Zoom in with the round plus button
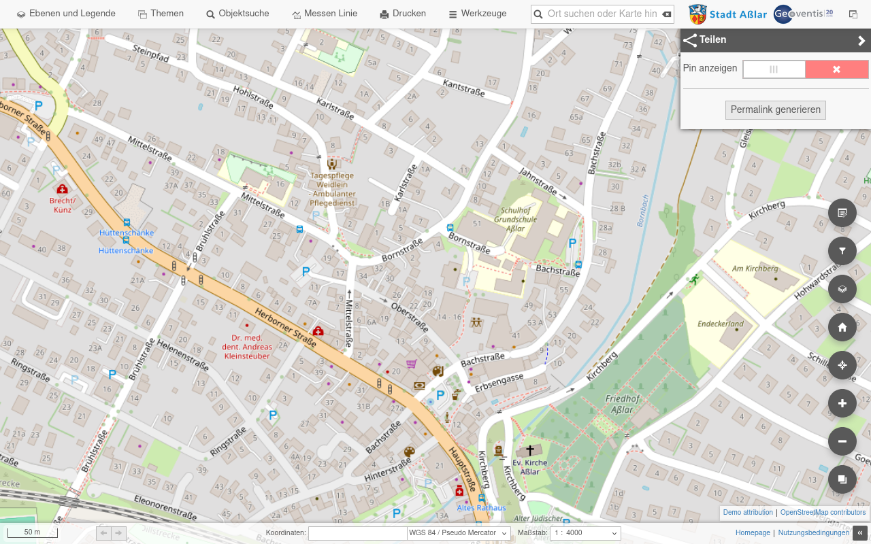871x544 pixels. pyautogui.click(x=842, y=403)
